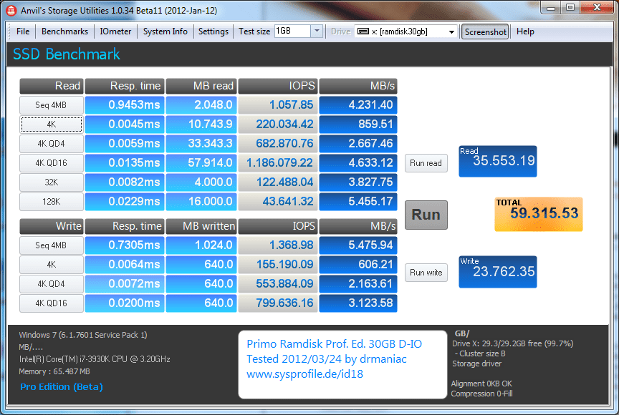The width and height of the screenshot is (619, 415).
Task: Click the 220.034.42 IOPS value
Action: (278, 125)
